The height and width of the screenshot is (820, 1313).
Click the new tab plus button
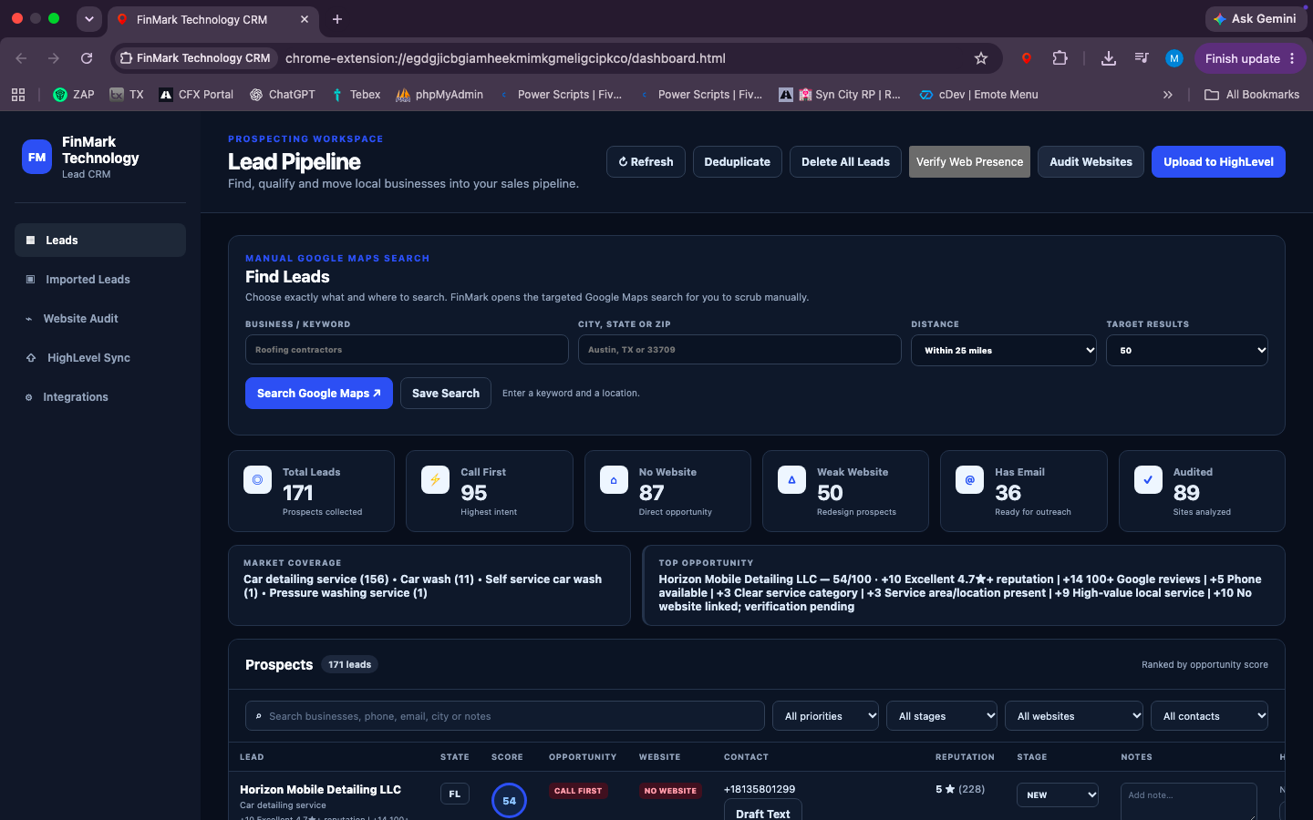tap(337, 19)
